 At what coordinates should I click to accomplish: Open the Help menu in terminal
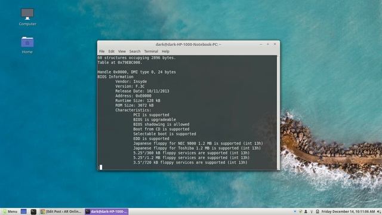[165, 51]
